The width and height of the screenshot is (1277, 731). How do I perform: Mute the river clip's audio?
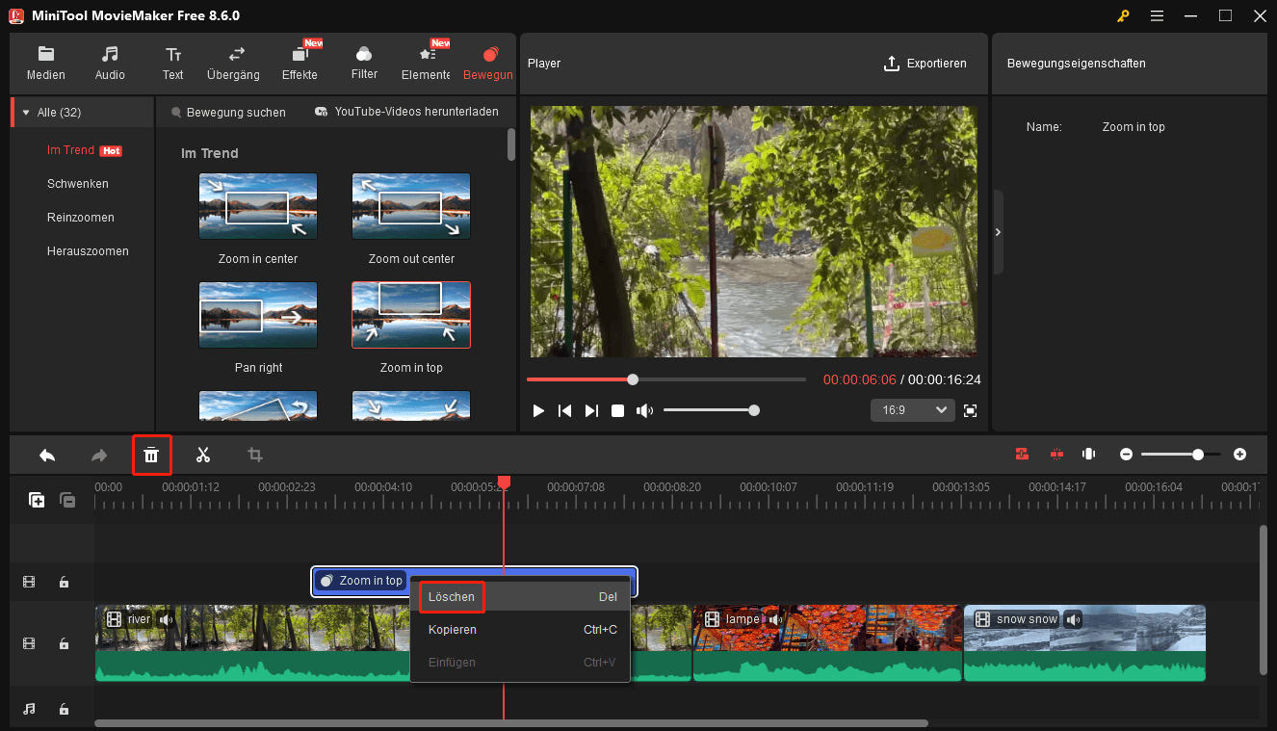[x=166, y=619]
